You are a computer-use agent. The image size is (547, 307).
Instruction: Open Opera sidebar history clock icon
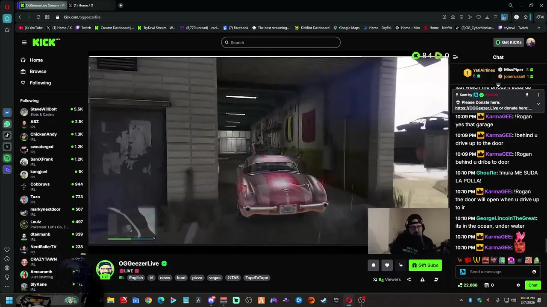coord(7,259)
